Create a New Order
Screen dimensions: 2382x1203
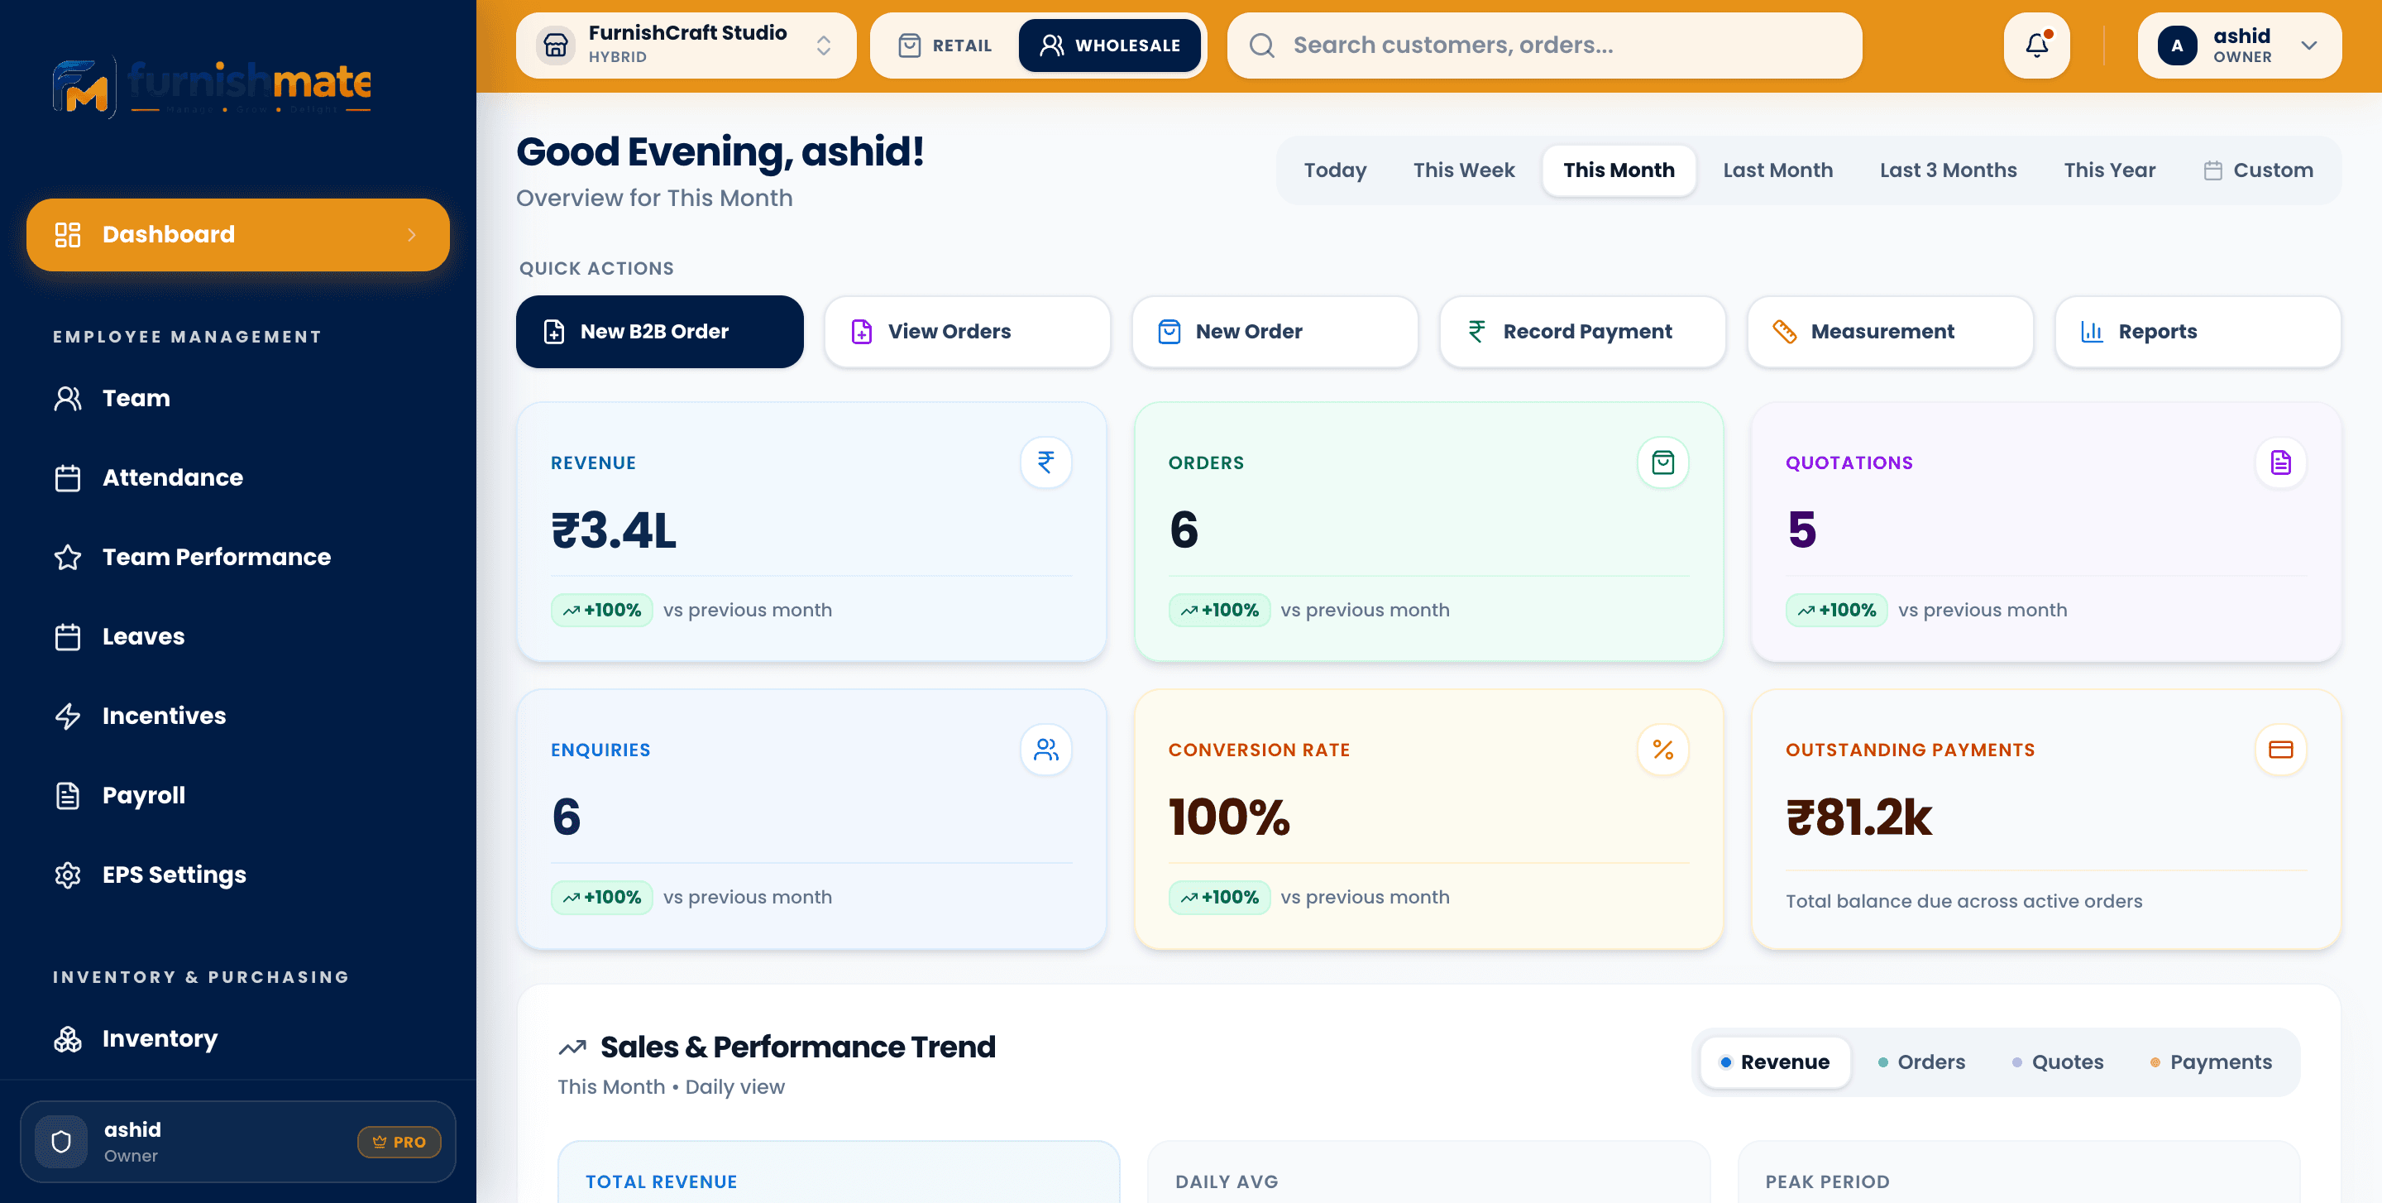point(1275,331)
